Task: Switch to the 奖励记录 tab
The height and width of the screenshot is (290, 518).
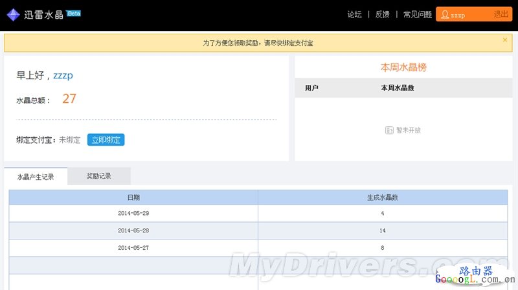Action: (x=99, y=176)
